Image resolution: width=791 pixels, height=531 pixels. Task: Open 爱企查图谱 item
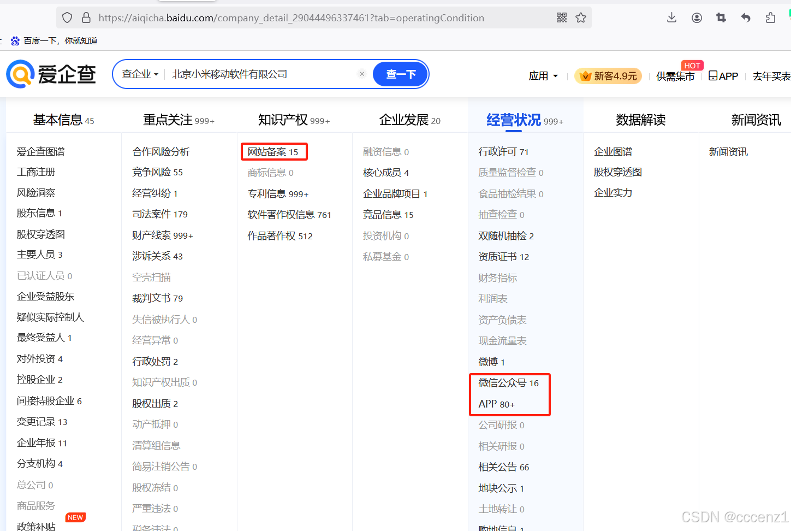[x=40, y=151]
